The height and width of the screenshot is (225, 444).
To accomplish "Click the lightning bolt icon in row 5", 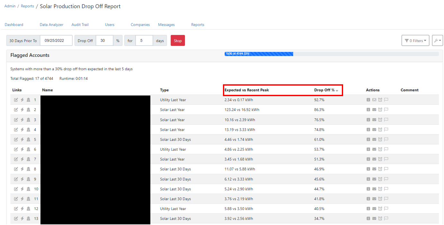I will 22,139.
